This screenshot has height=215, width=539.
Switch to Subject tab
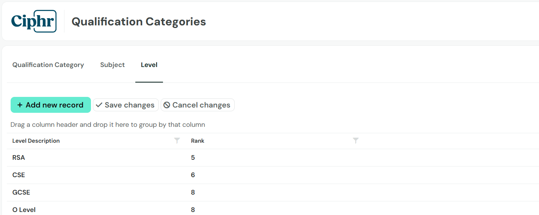click(112, 65)
